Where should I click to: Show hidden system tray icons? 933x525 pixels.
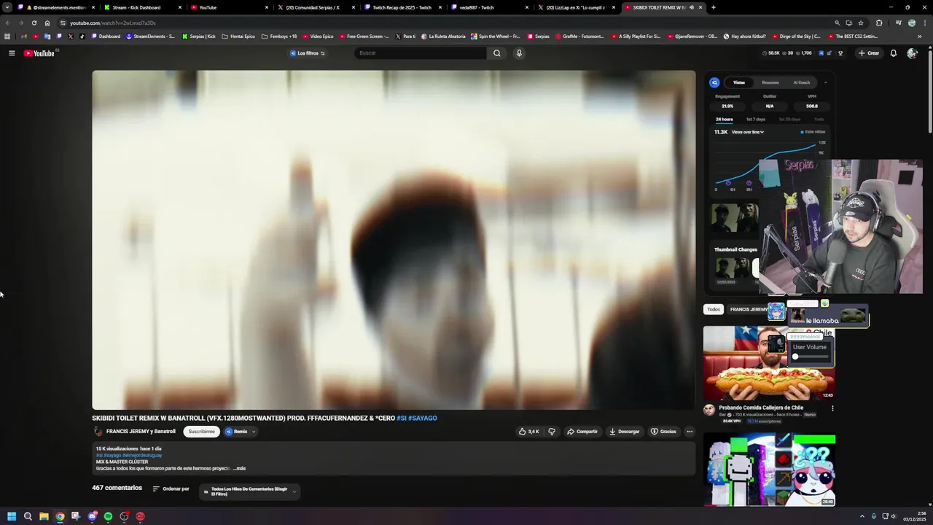tap(862, 516)
